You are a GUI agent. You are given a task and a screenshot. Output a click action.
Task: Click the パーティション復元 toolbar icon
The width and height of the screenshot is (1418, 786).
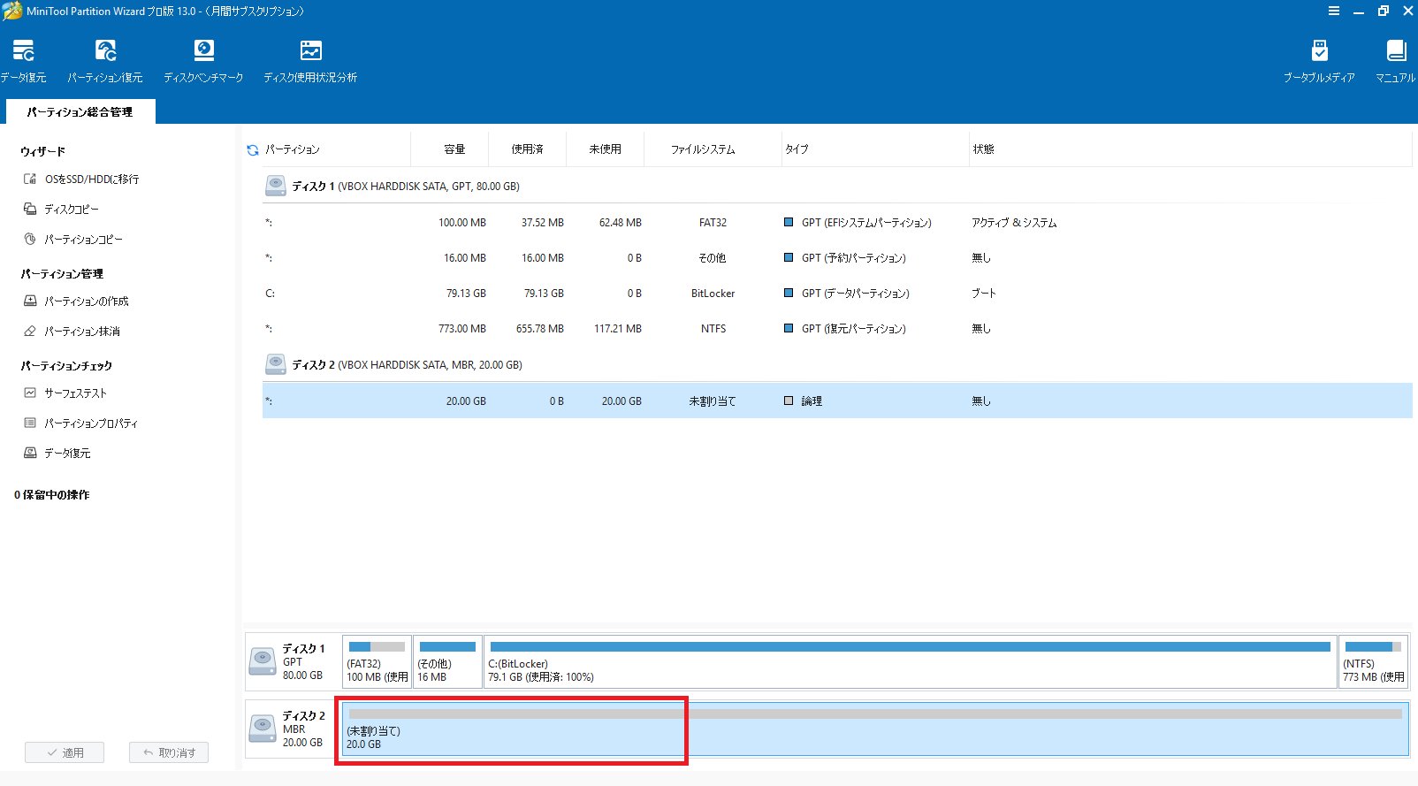coord(105,60)
